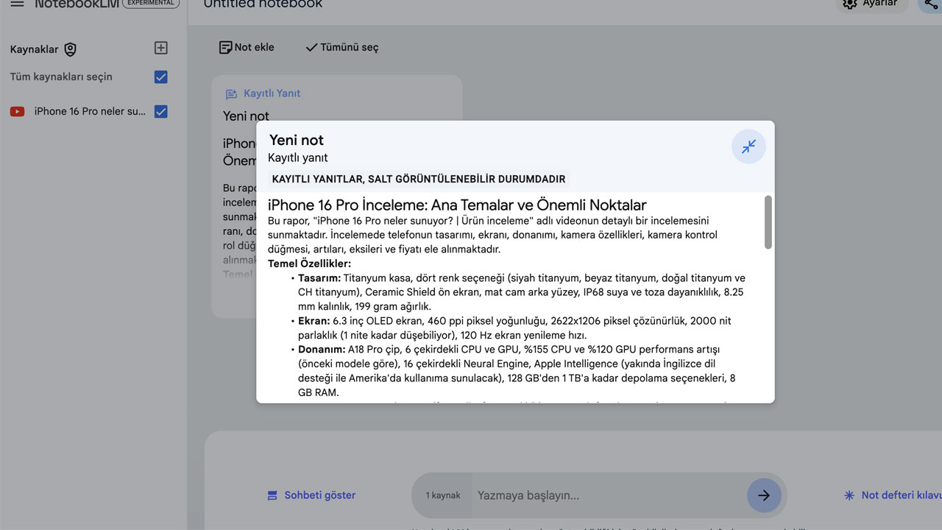Click the shield icon next to Kaynaklar
This screenshot has width=942, height=530.
(x=70, y=49)
